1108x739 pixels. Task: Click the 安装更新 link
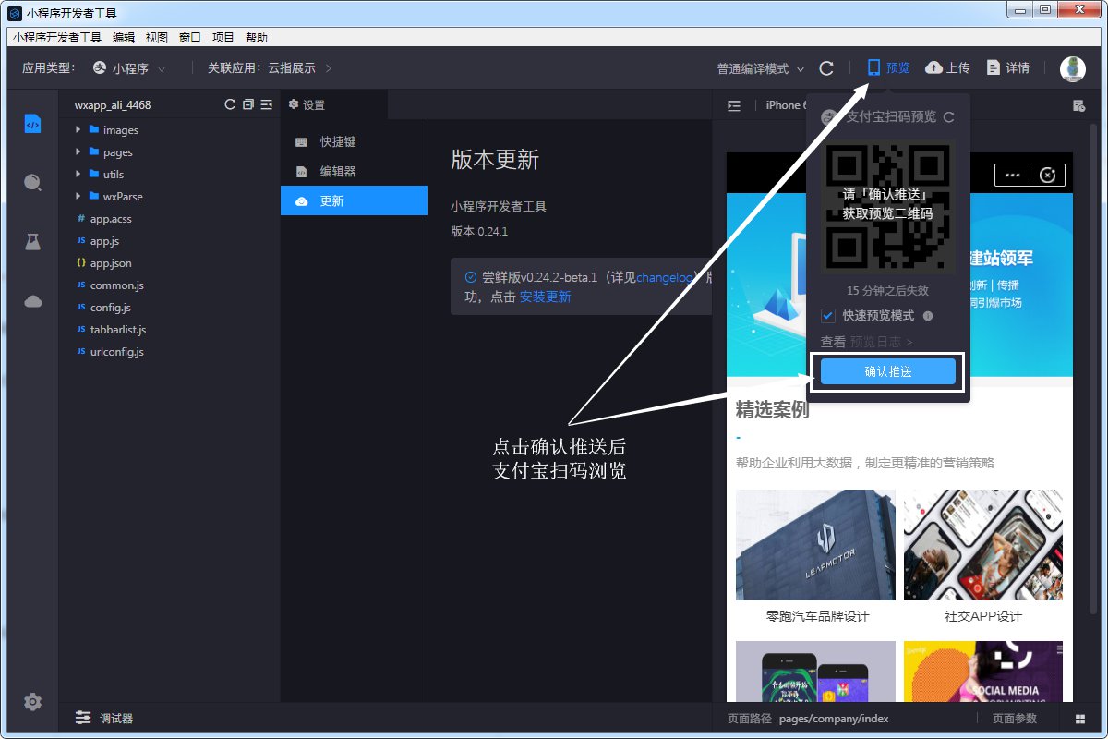tap(545, 297)
